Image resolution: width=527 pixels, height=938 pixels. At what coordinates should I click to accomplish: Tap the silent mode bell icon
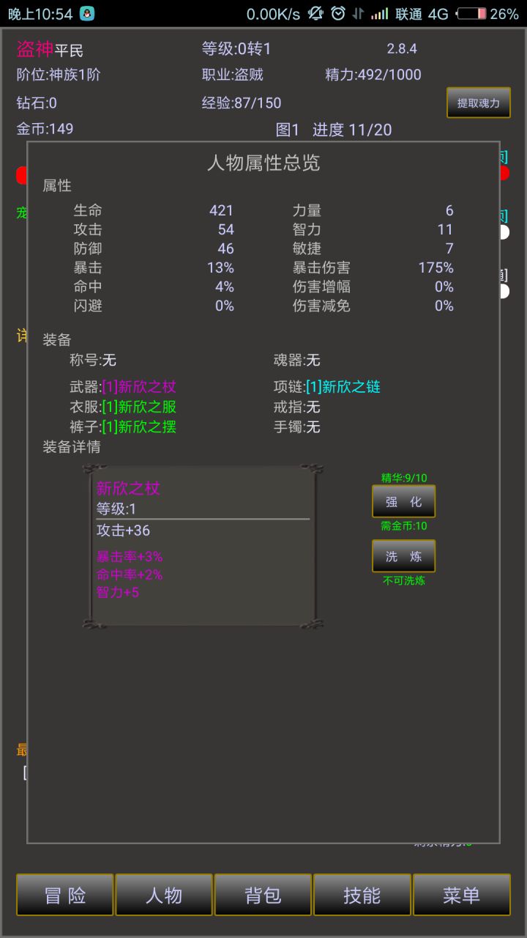click(315, 13)
